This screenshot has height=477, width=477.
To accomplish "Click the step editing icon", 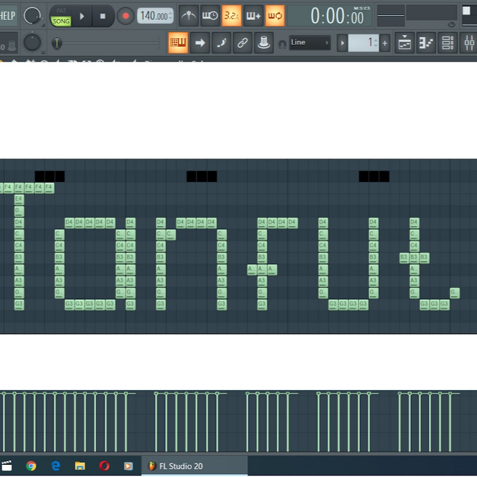I will [x=221, y=43].
